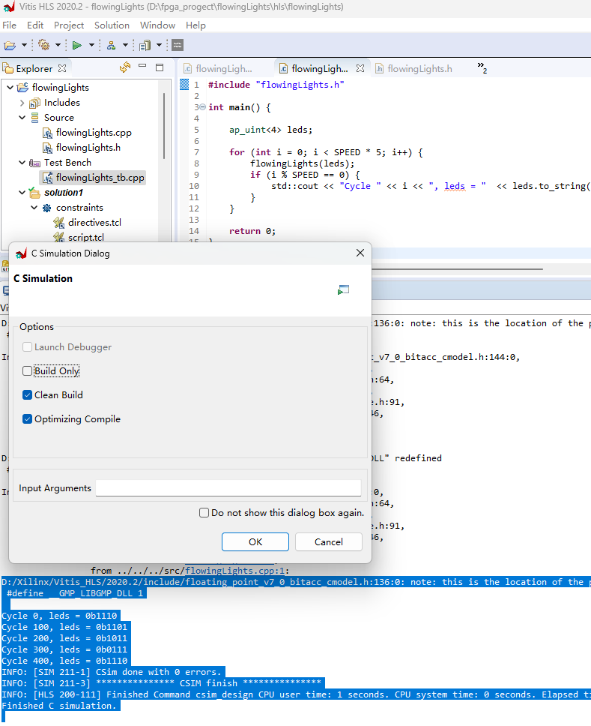Enable the Build Only checkbox
This screenshot has height=726, width=591.
[27, 370]
